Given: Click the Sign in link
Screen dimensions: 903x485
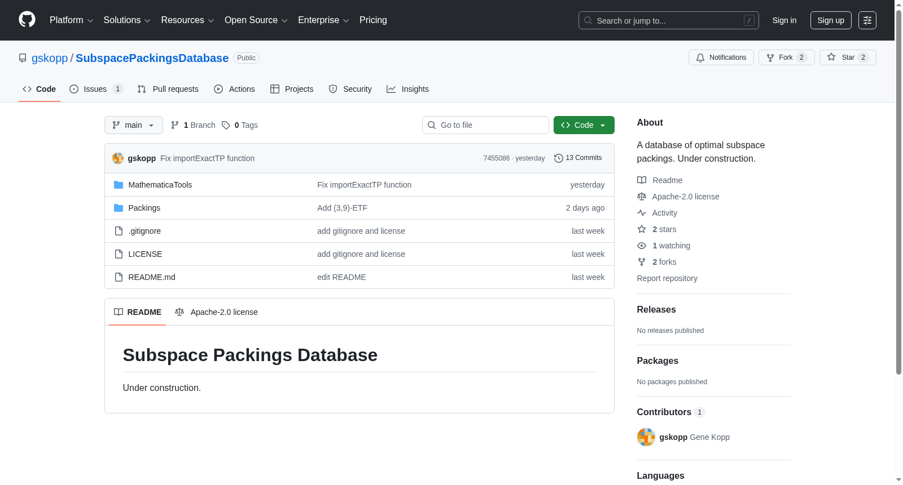Looking at the screenshot, I should 784,20.
